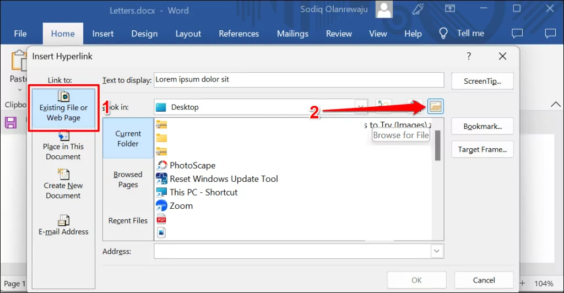The image size is (564, 293).
Task: Close the Insert Hyperlink dialog
Action: click(502, 56)
